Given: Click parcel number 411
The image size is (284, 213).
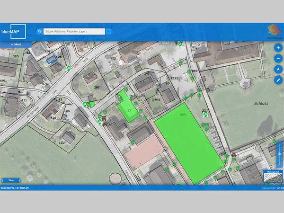Looking at the screenshot, I should [24, 100].
